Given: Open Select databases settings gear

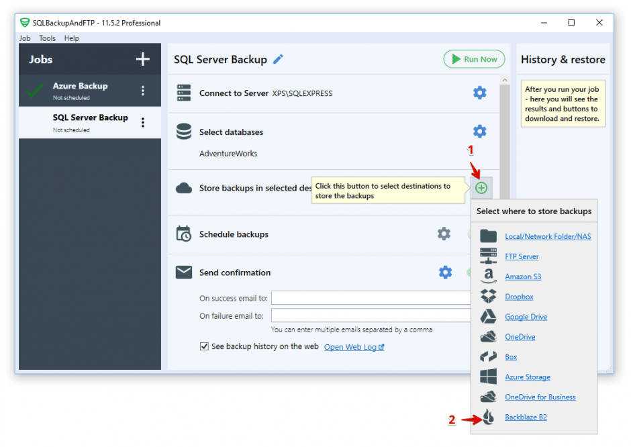Looking at the screenshot, I should pyautogui.click(x=480, y=131).
